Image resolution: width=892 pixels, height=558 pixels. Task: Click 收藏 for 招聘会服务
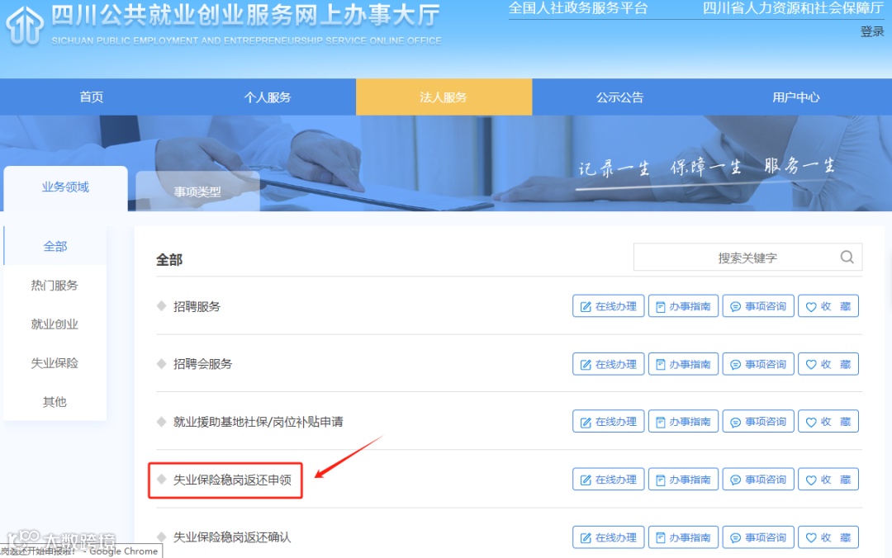click(828, 364)
